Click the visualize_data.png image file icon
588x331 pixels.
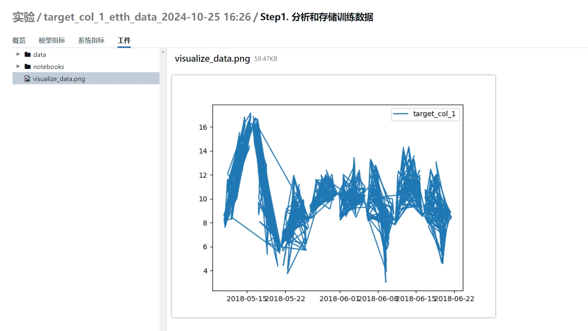(27, 79)
